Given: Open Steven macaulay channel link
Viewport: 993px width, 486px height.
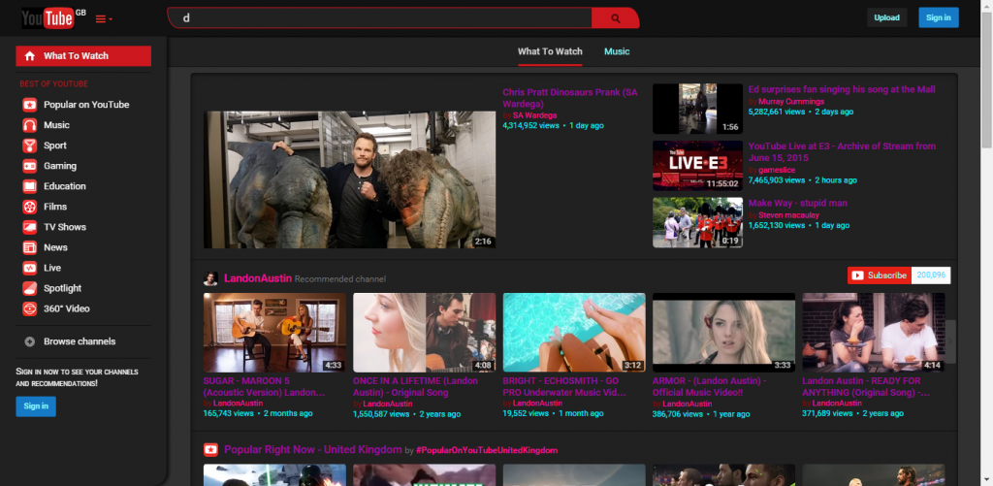Looking at the screenshot, I should click(x=788, y=214).
